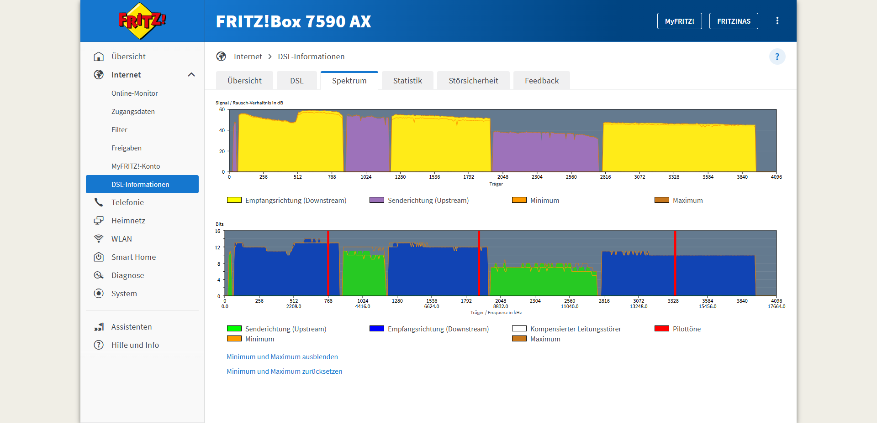This screenshot has width=877, height=423.
Task: Click the Hilfe und Info icon
Action: (99, 345)
